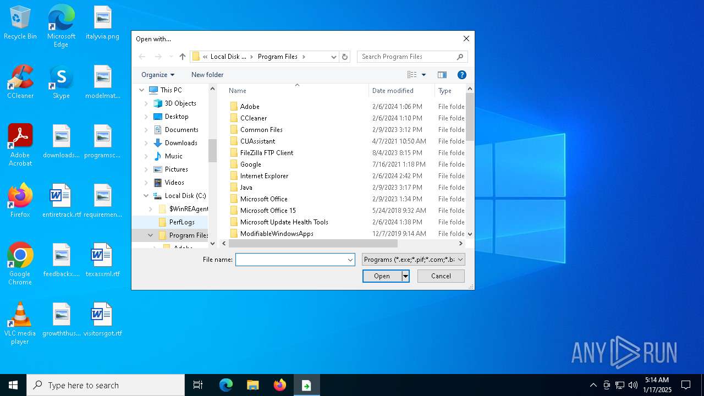Show the preview pane
The width and height of the screenshot is (704, 396).
pyautogui.click(x=442, y=75)
